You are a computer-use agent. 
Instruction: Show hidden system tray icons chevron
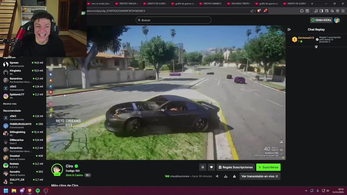pos(306,191)
